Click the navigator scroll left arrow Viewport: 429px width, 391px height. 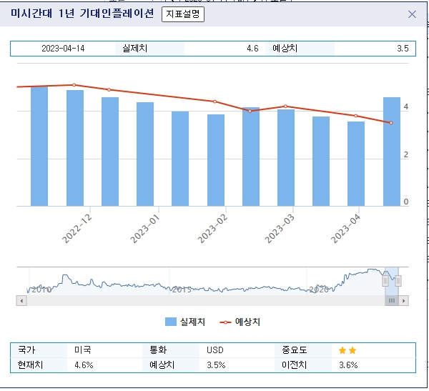tap(21, 301)
